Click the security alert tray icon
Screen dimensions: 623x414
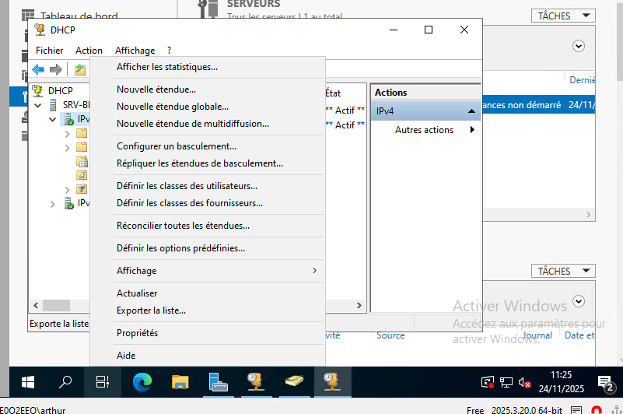488,383
